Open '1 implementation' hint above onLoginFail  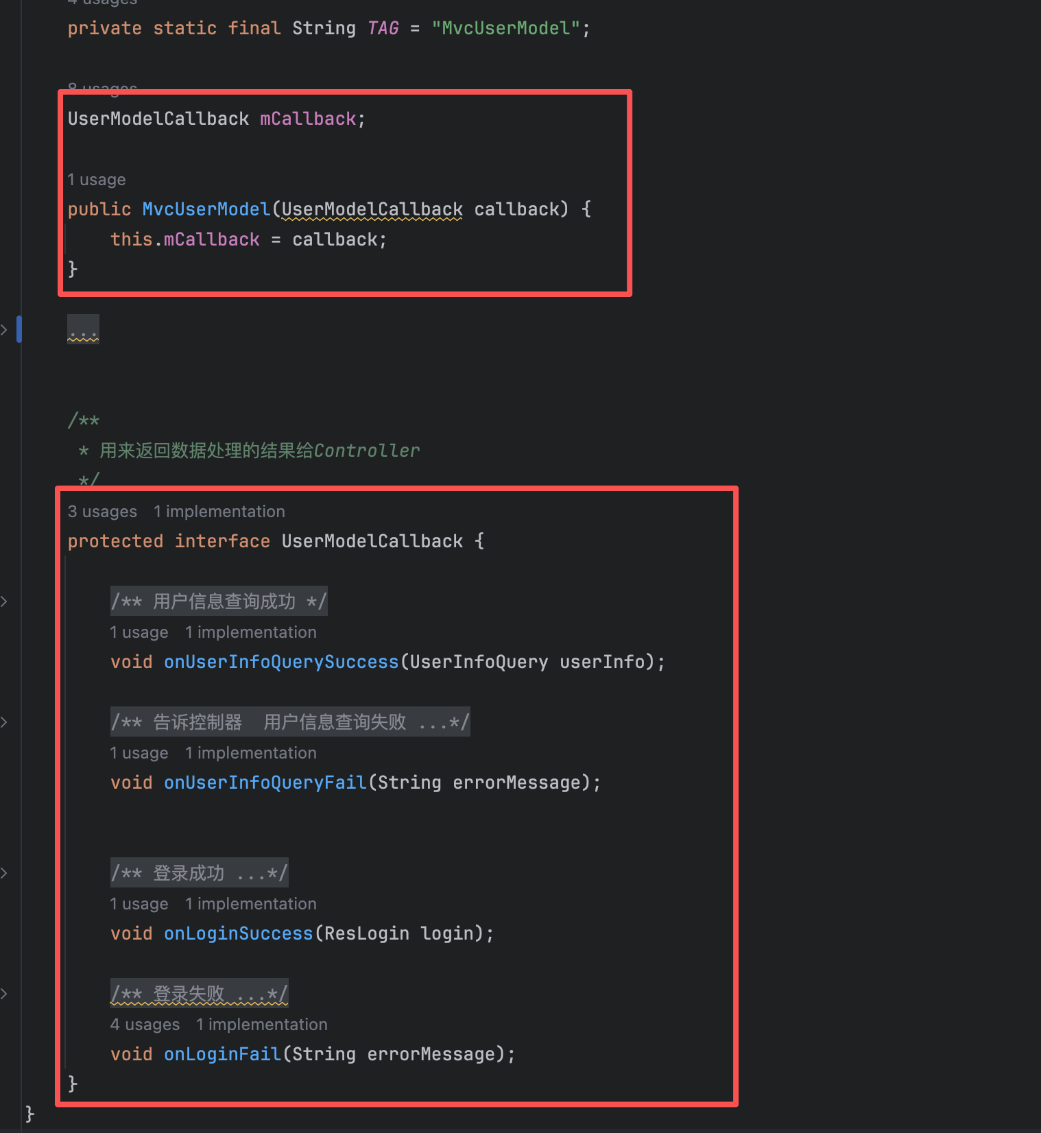262,1025
